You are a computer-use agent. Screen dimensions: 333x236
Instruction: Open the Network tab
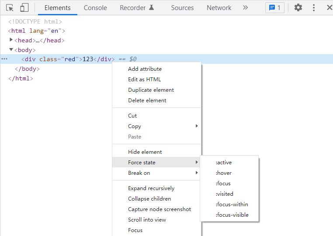point(219,7)
